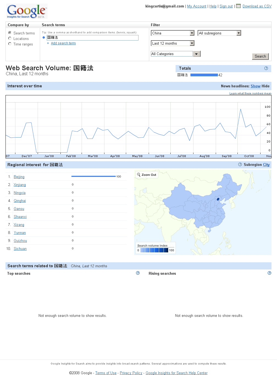
Task: Open the Top searches help icon
Action: coord(138,273)
